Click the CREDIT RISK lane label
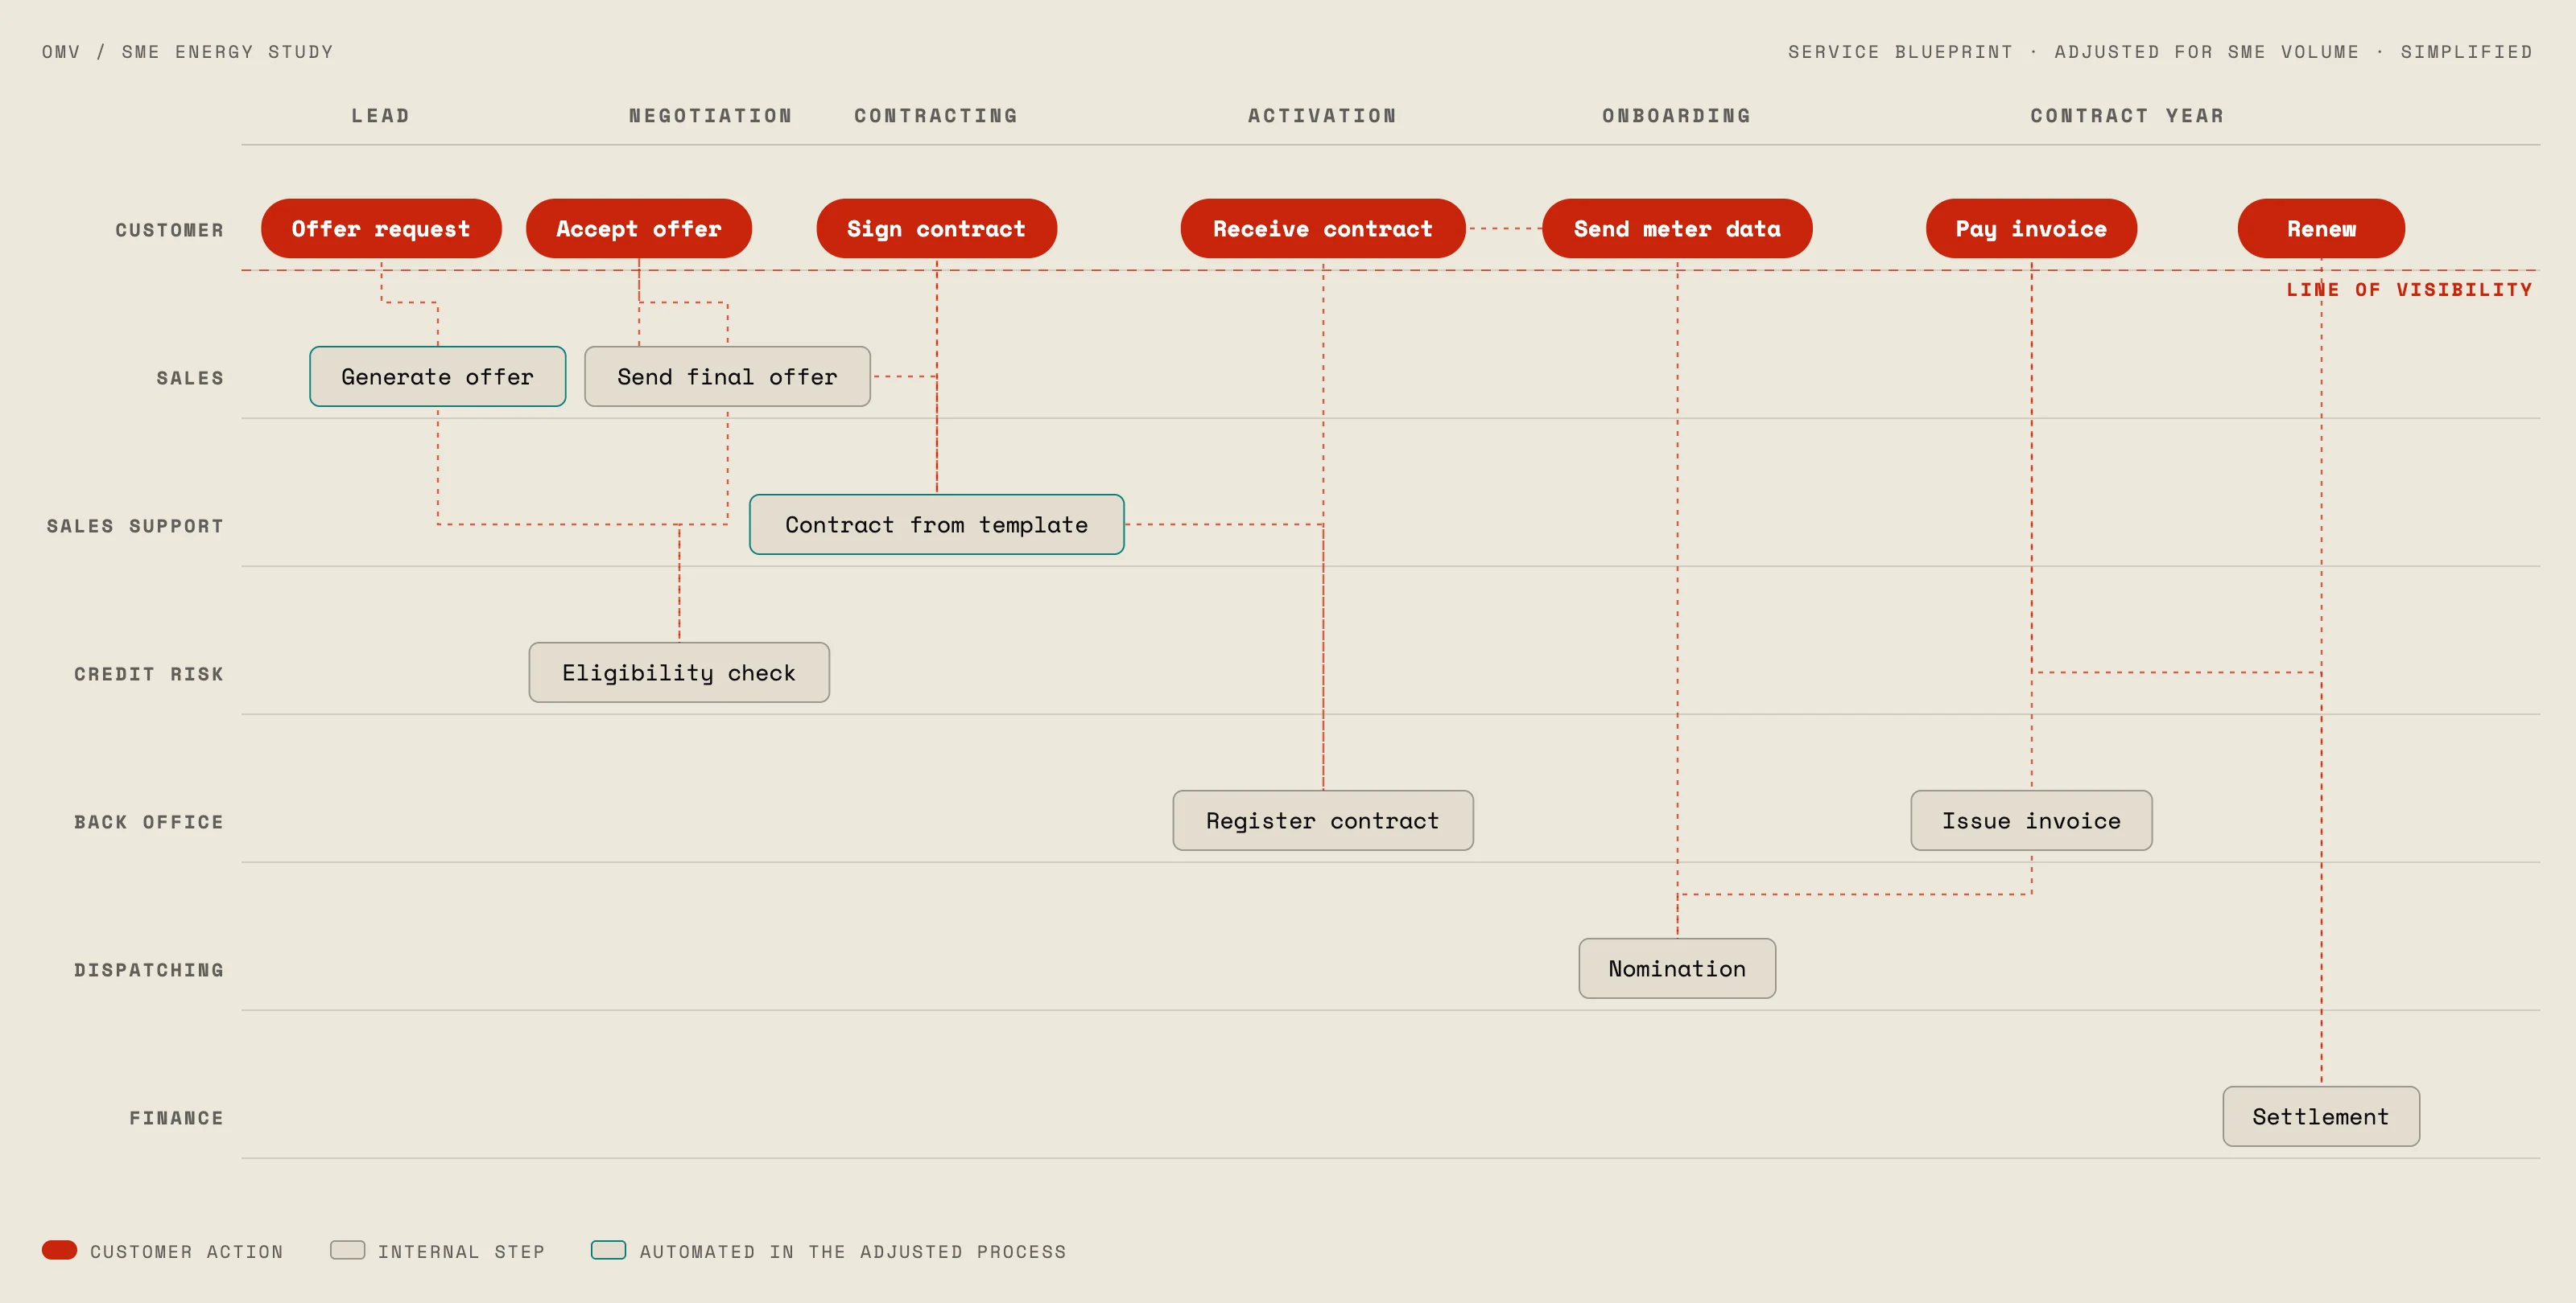Image resolution: width=2576 pixels, height=1303 pixels. click(x=149, y=673)
